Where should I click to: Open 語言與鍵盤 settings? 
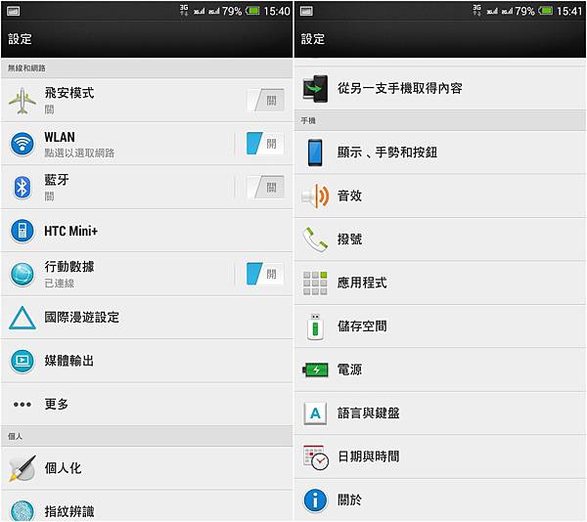tap(440, 413)
